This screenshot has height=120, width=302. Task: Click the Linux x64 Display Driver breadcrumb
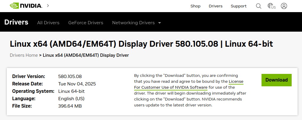coord(86,55)
